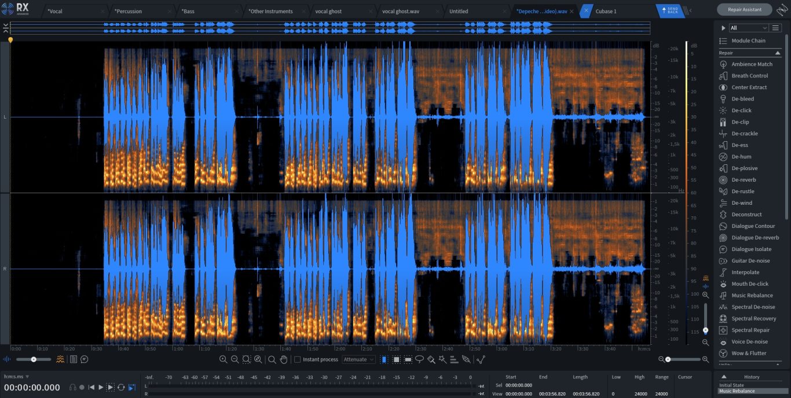Enable the Instant process checkbox
This screenshot has height=398, width=791.
(298, 359)
